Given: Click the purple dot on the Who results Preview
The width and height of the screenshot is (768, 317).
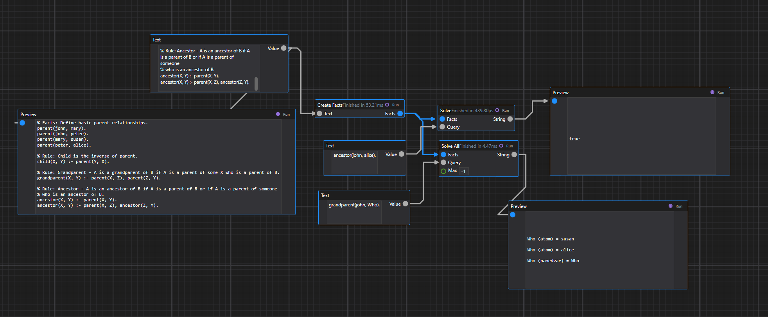Looking at the screenshot, I should point(671,206).
